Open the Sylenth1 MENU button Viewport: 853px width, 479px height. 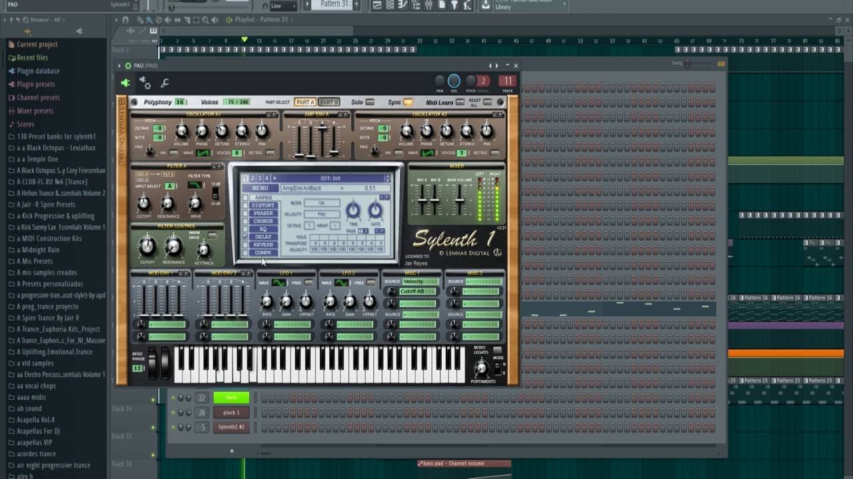click(259, 188)
